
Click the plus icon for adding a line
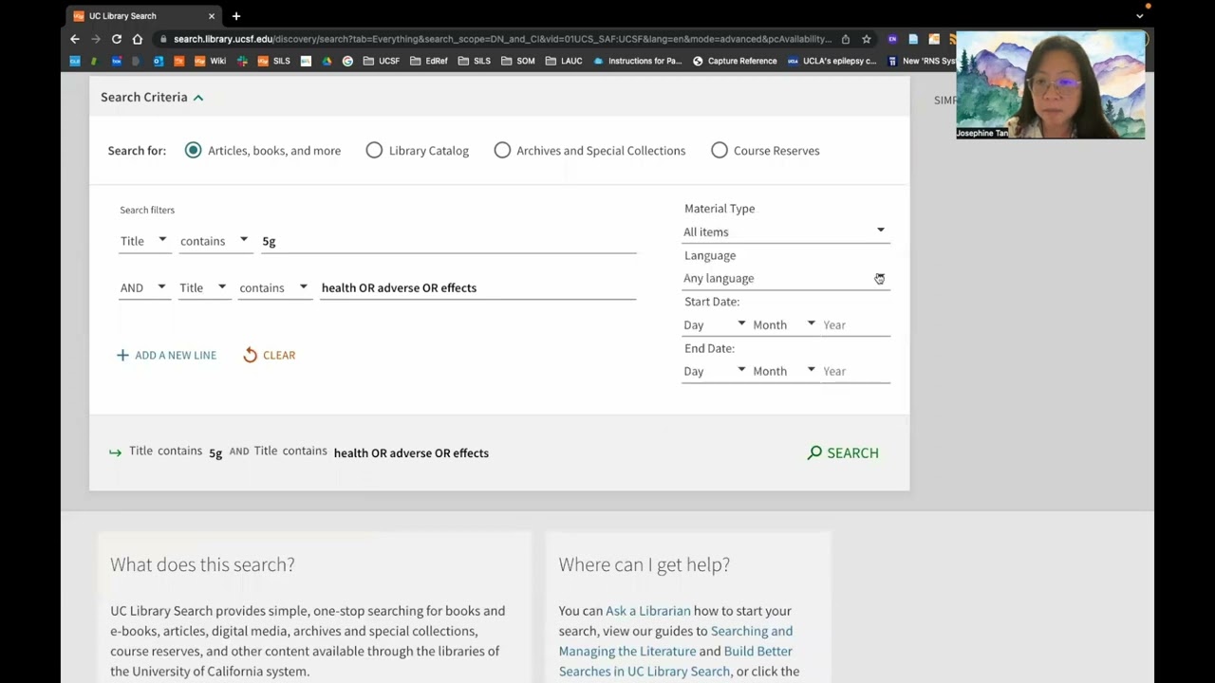point(122,355)
